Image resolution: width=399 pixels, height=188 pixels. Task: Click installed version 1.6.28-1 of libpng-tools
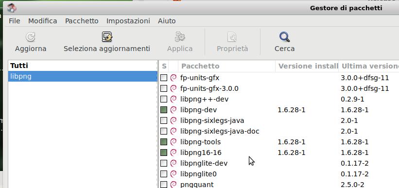tap(292, 142)
